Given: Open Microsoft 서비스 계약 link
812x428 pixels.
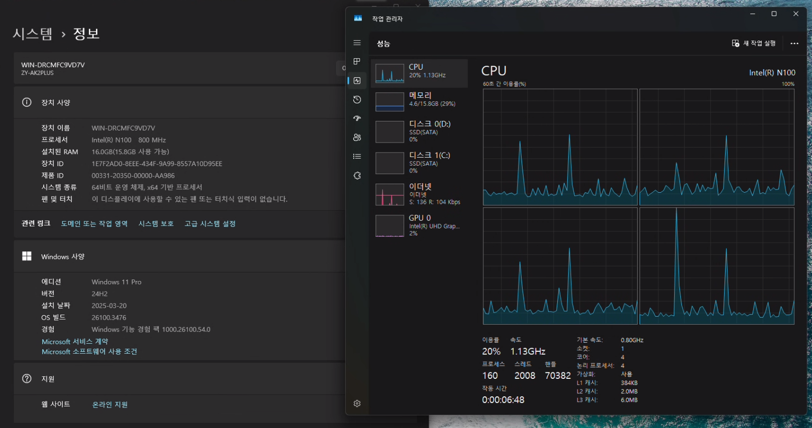Looking at the screenshot, I should point(75,341).
